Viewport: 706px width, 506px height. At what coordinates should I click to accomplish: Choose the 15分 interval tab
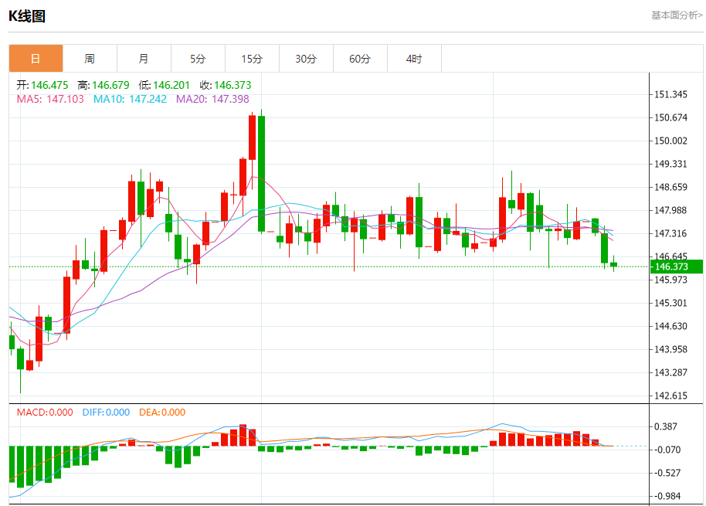click(252, 59)
